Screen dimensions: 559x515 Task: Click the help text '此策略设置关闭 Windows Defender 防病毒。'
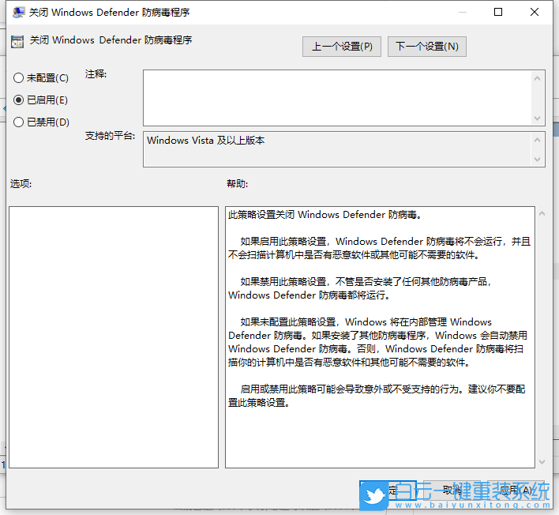[x=325, y=215]
